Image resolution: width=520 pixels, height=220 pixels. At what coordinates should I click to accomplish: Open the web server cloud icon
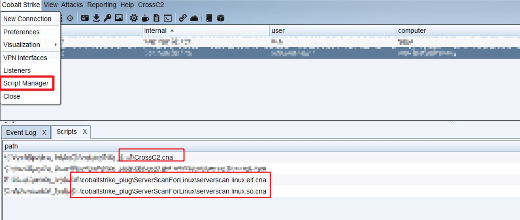click(194, 17)
